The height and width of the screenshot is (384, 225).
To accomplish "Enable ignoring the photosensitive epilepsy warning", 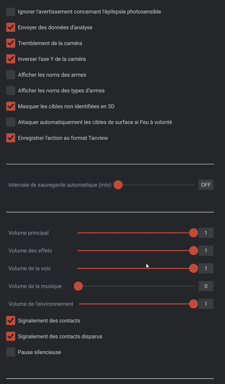I will [11, 12].
